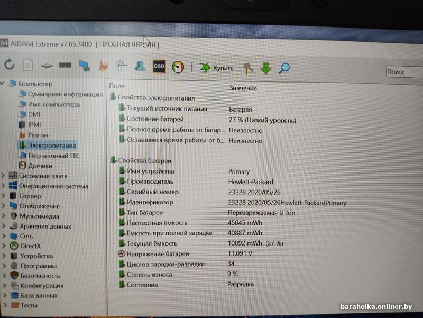
Task: Click the 27 % (Низкий уровень) value
Action: point(262,120)
